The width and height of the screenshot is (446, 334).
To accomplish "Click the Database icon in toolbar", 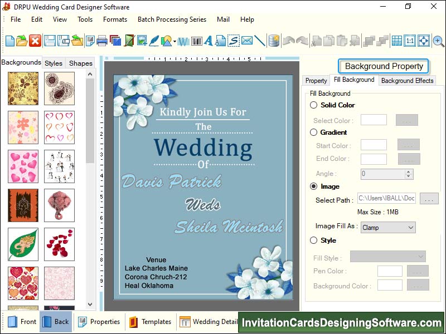I will pyautogui.click(x=274, y=41).
